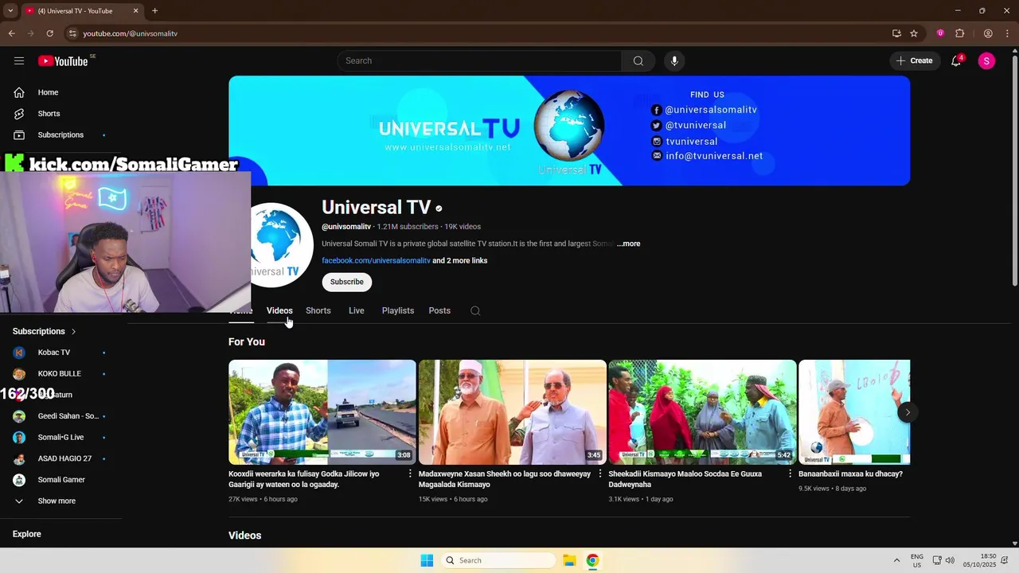
Task: Click the Windows taskbar search box
Action: coord(498,560)
